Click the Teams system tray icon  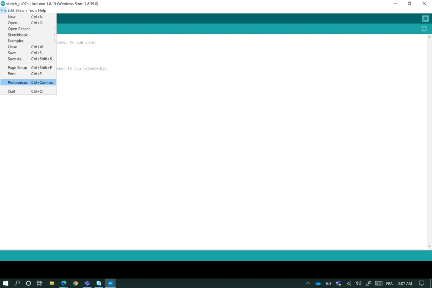[x=339, y=283]
